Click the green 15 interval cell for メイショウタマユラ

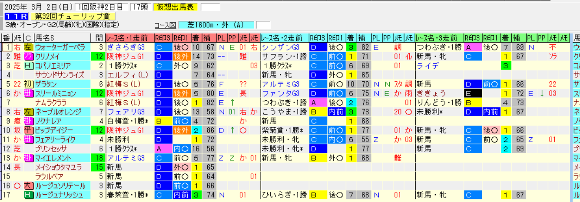click(x=98, y=167)
